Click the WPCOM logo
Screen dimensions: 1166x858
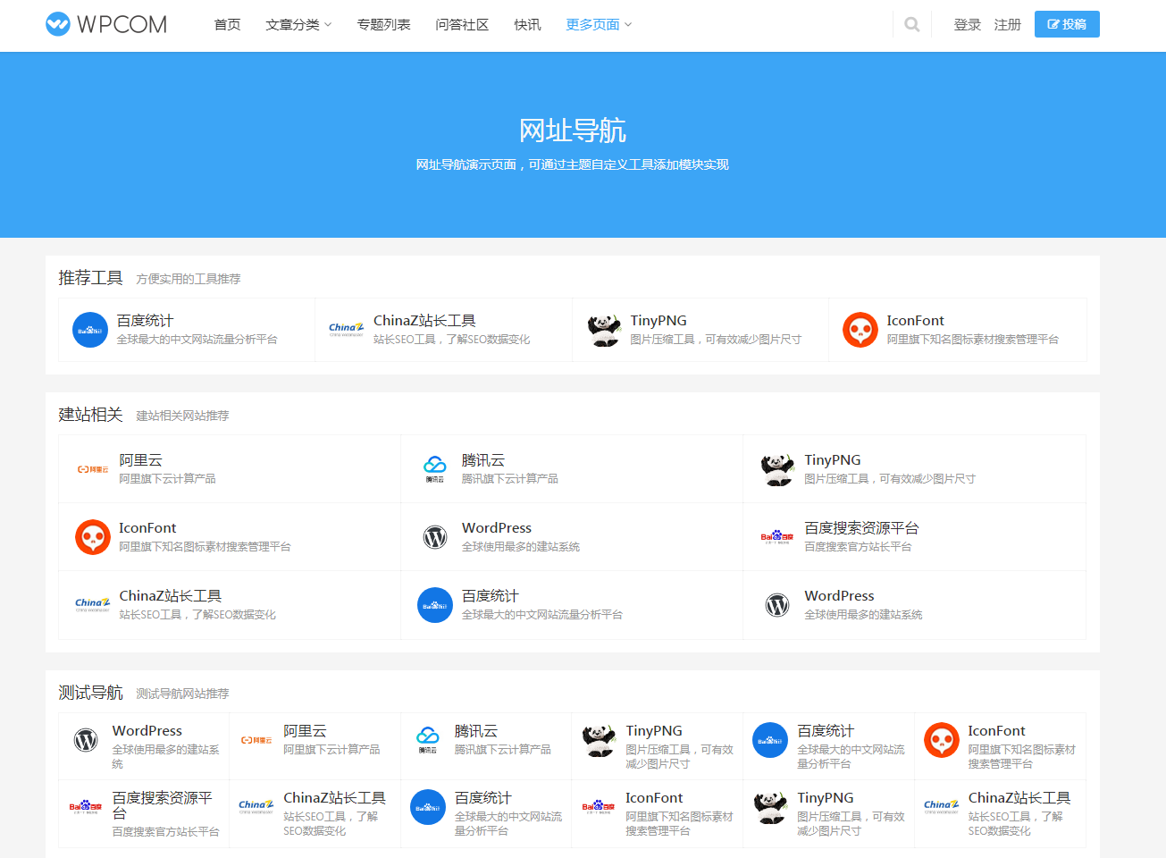click(106, 24)
